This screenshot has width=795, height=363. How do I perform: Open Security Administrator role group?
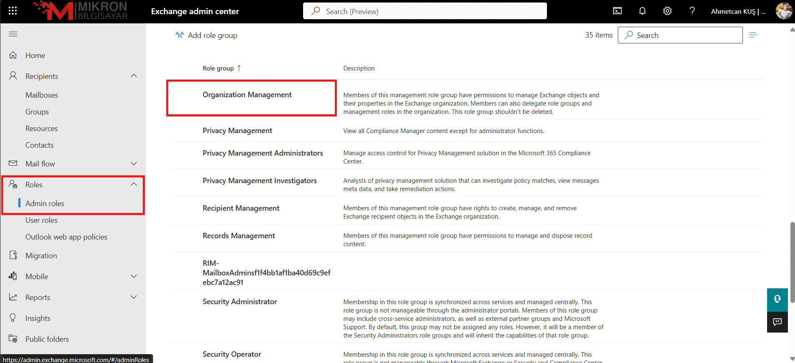[240, 302]
